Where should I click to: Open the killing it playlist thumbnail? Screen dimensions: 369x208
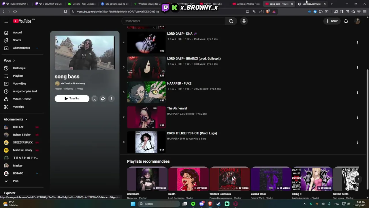[312, 179]
